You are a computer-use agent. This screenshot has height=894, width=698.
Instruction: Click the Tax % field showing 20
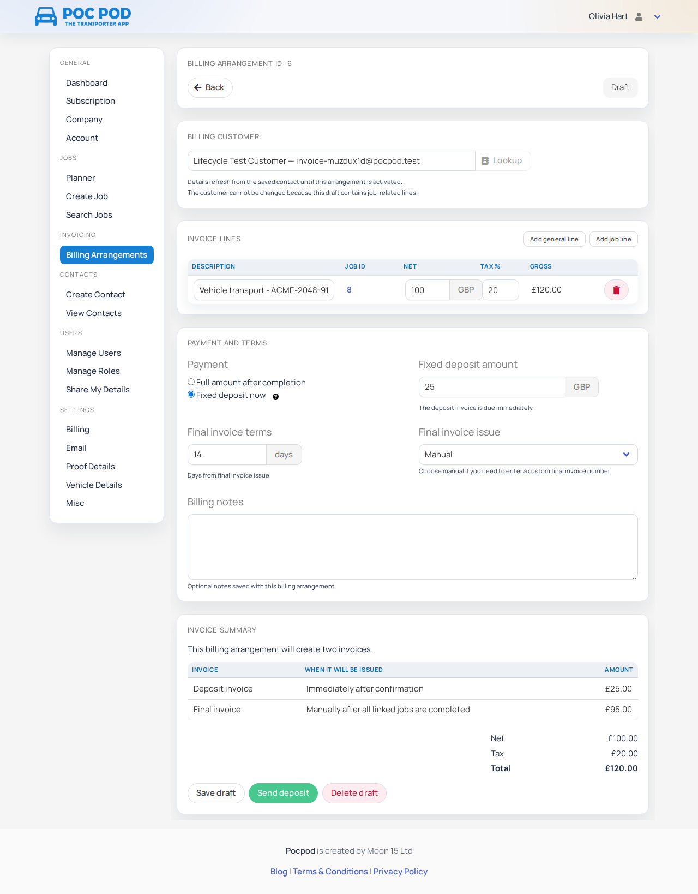pyautogui.click(x=500, y=290)
